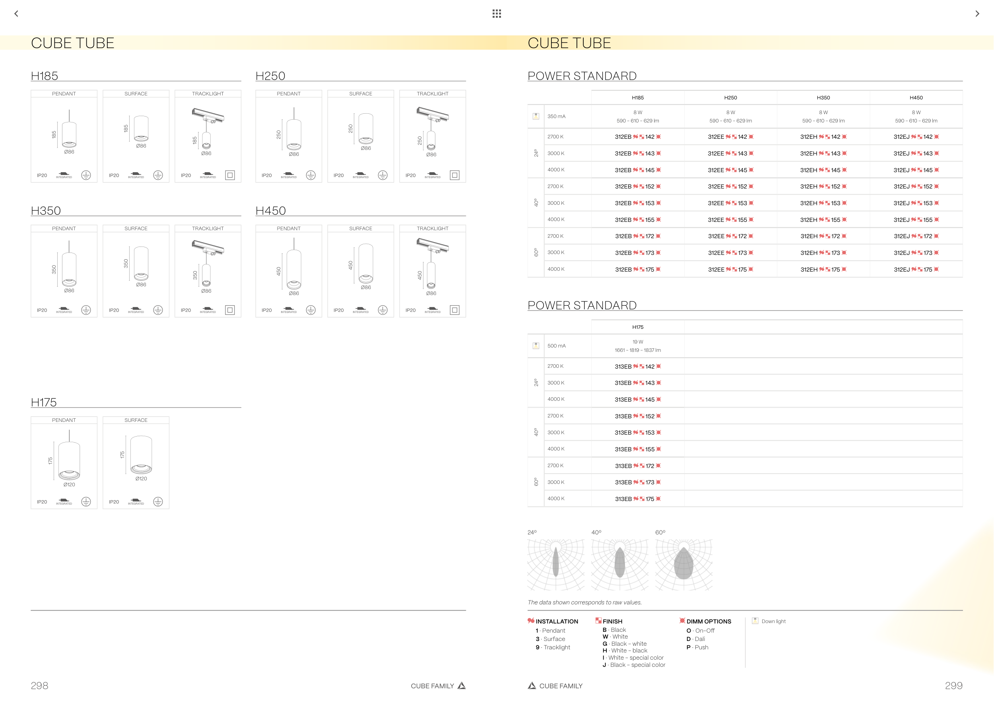Select the 24° beam angle diagram
Image resolution: width=994 pixels, height=703 pixels.
pos(556,564)
